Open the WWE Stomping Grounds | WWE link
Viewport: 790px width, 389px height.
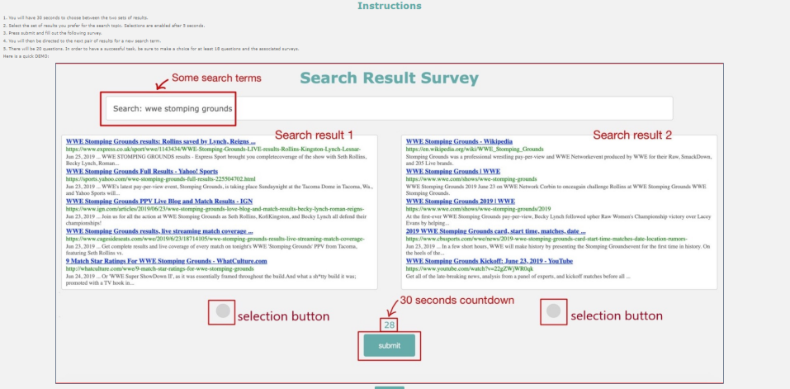[453, 171]
